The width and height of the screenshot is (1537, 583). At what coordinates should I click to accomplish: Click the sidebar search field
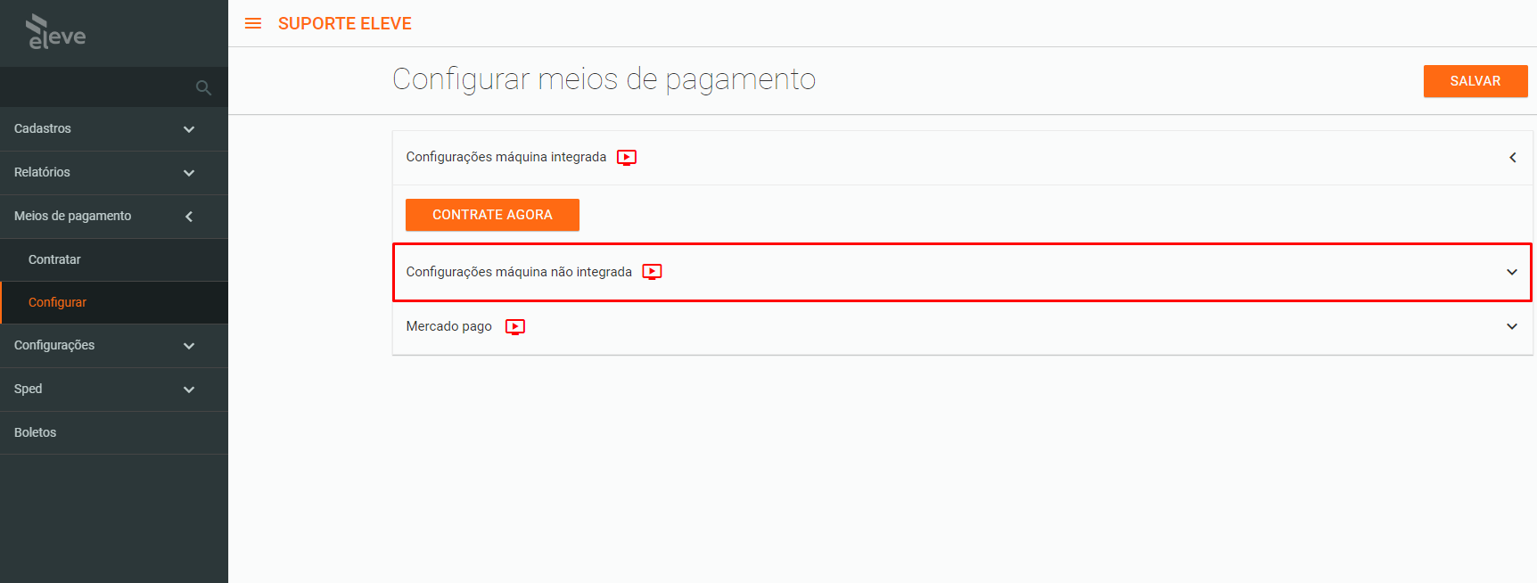pyautogui.click(x=98, y=87)
